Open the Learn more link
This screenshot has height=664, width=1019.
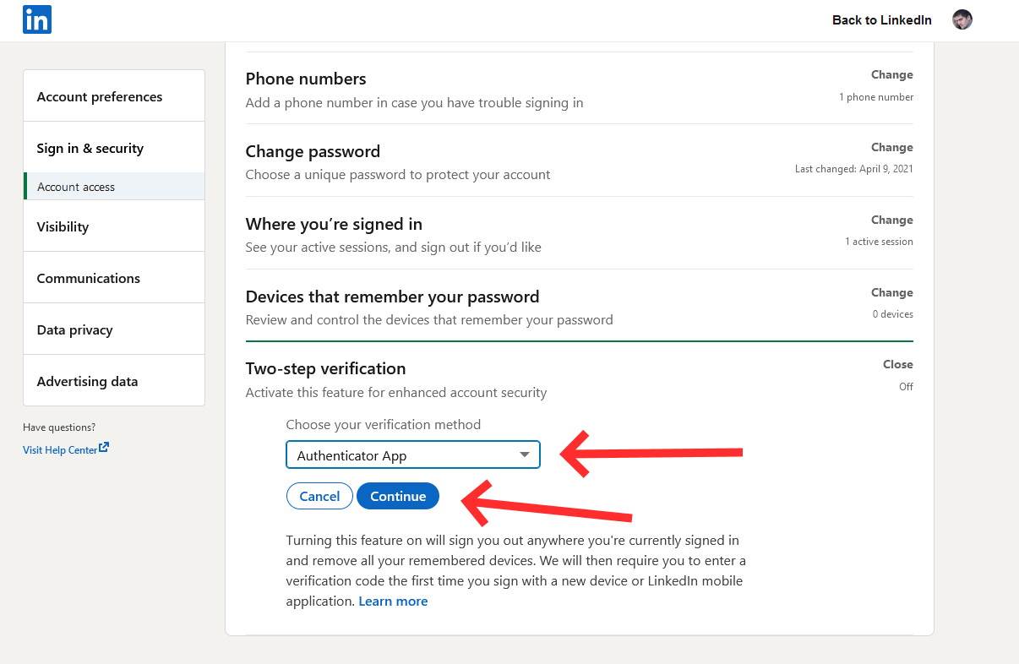[x=392, y=601]
